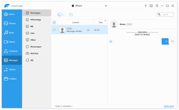
Task: Select WeChat messages category
Action: point(37,53)
